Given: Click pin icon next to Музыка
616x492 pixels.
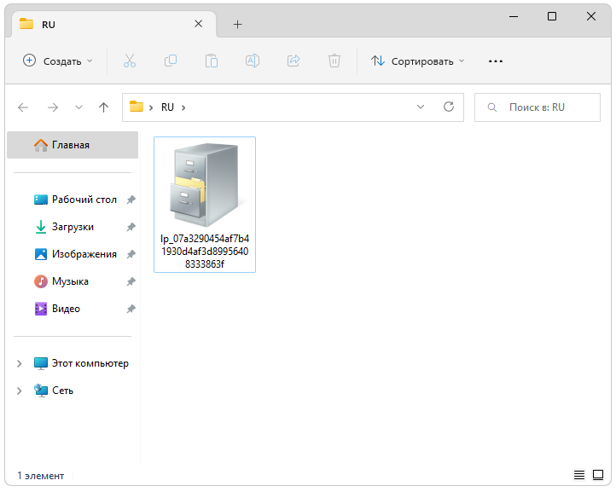Looking at the screenshot, I should tap(131, 281).
